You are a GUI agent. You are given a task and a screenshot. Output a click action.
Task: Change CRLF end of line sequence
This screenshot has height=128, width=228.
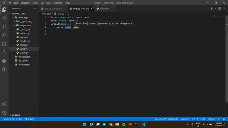click(x=203, y=119)
